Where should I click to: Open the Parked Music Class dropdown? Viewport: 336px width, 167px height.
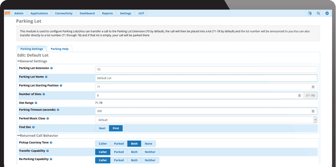[206, 120]
